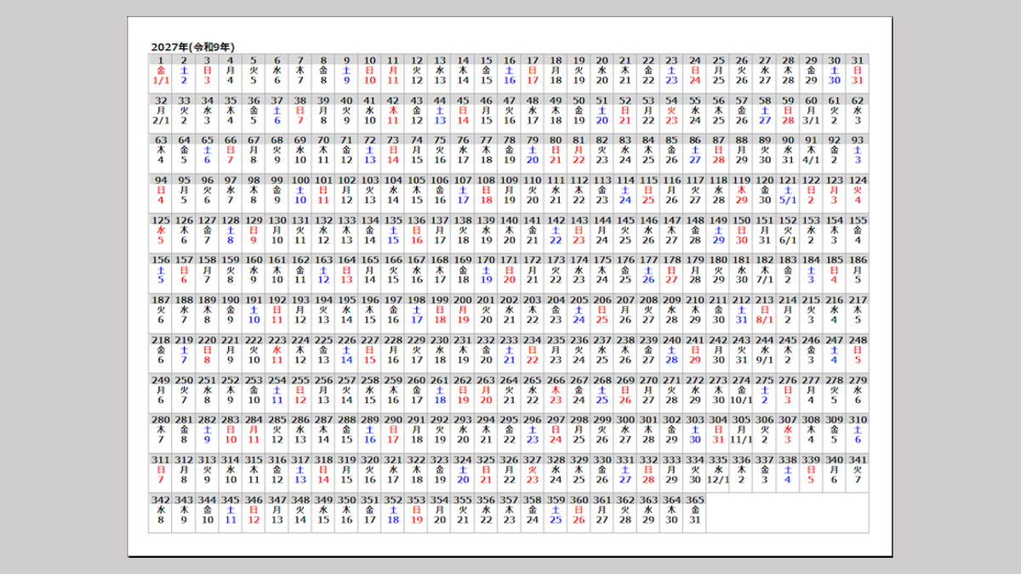Select day-of-year header "200"
This screenshot has height=574, width=1021.
pyautogui.click(x=463, y=300)
